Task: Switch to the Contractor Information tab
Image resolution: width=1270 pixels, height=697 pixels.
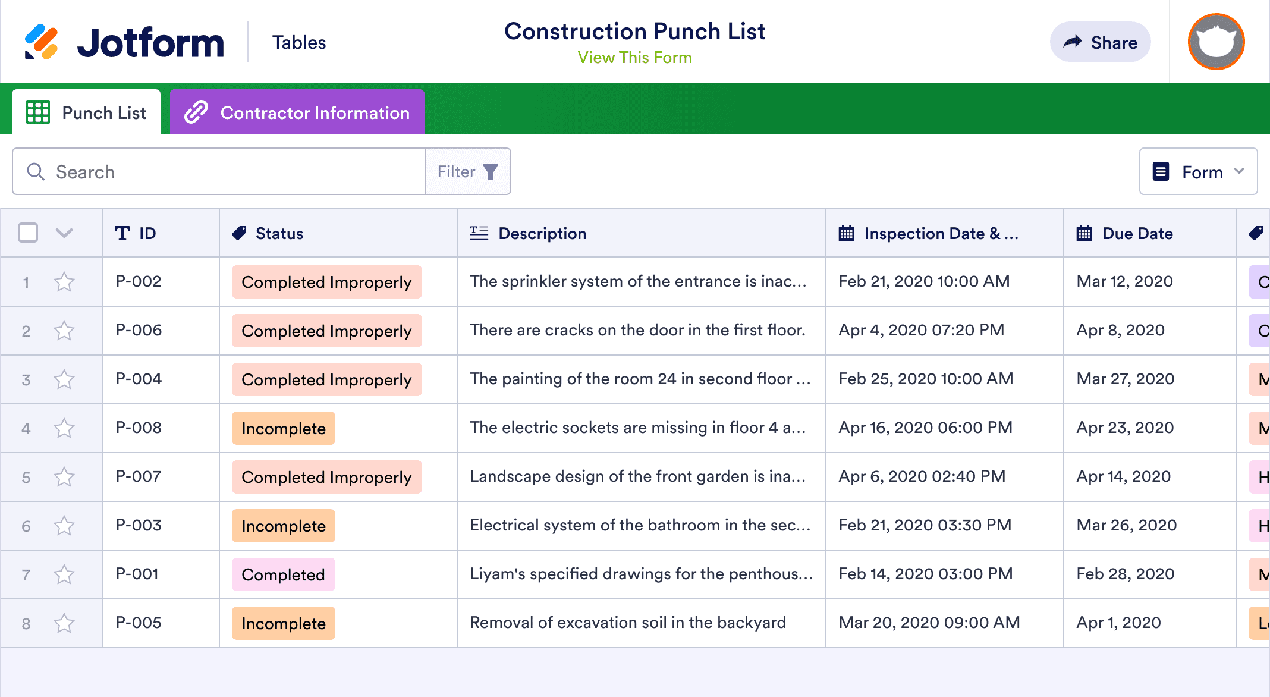Action: (x=296, y=112)
